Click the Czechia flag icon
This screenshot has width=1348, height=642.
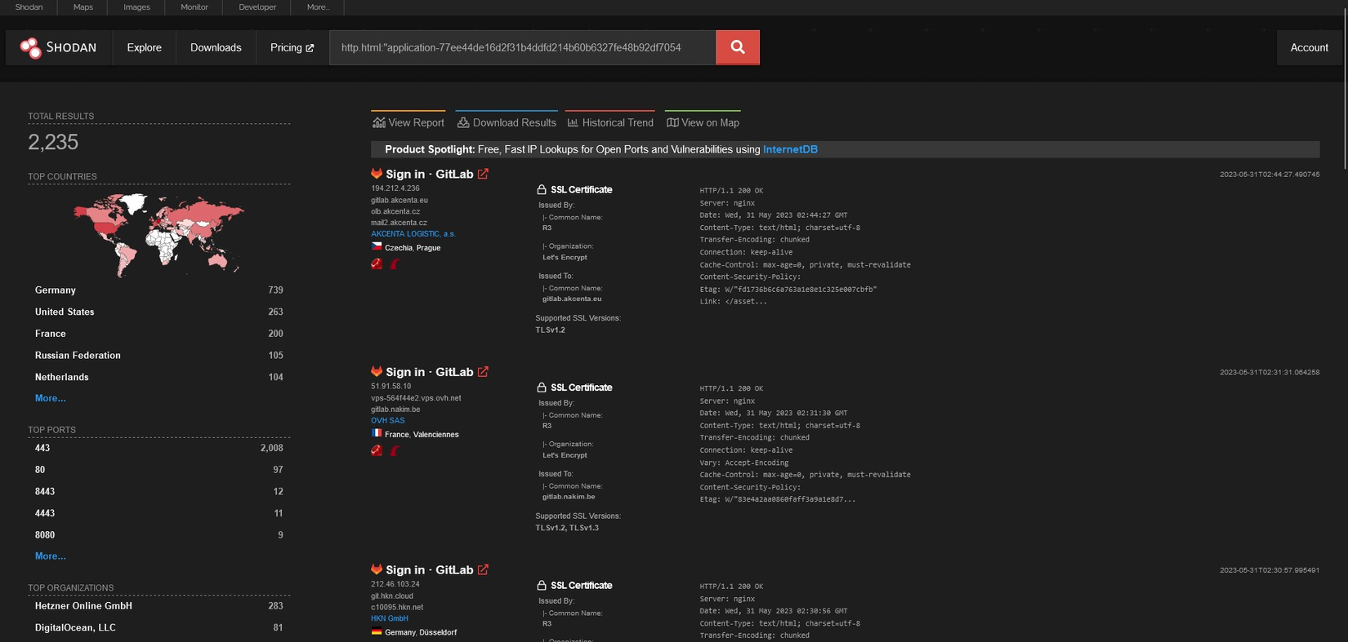377,246
